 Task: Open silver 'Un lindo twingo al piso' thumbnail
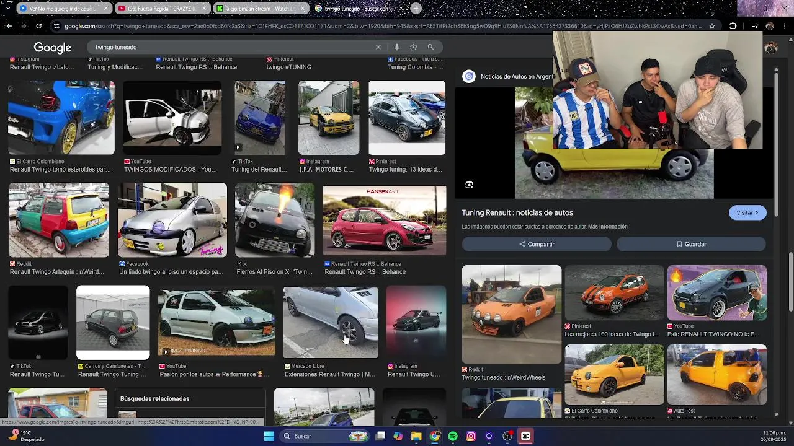172,220
